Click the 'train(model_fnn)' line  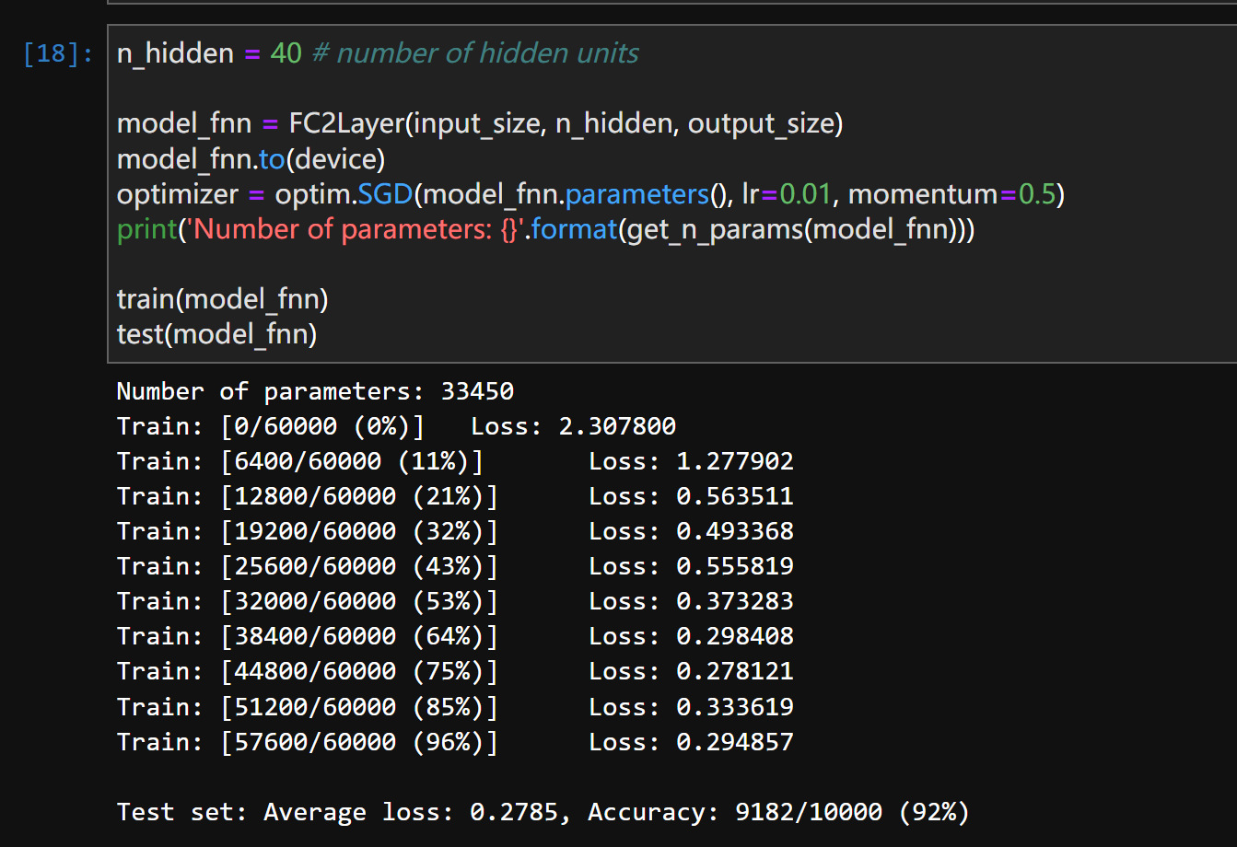223,299
